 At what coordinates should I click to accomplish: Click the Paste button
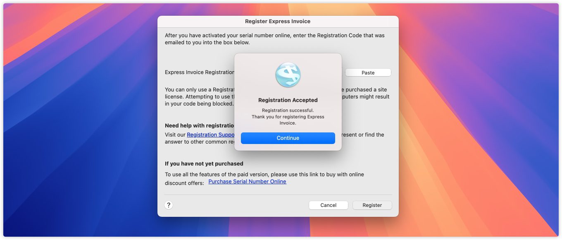pos(368,73)
